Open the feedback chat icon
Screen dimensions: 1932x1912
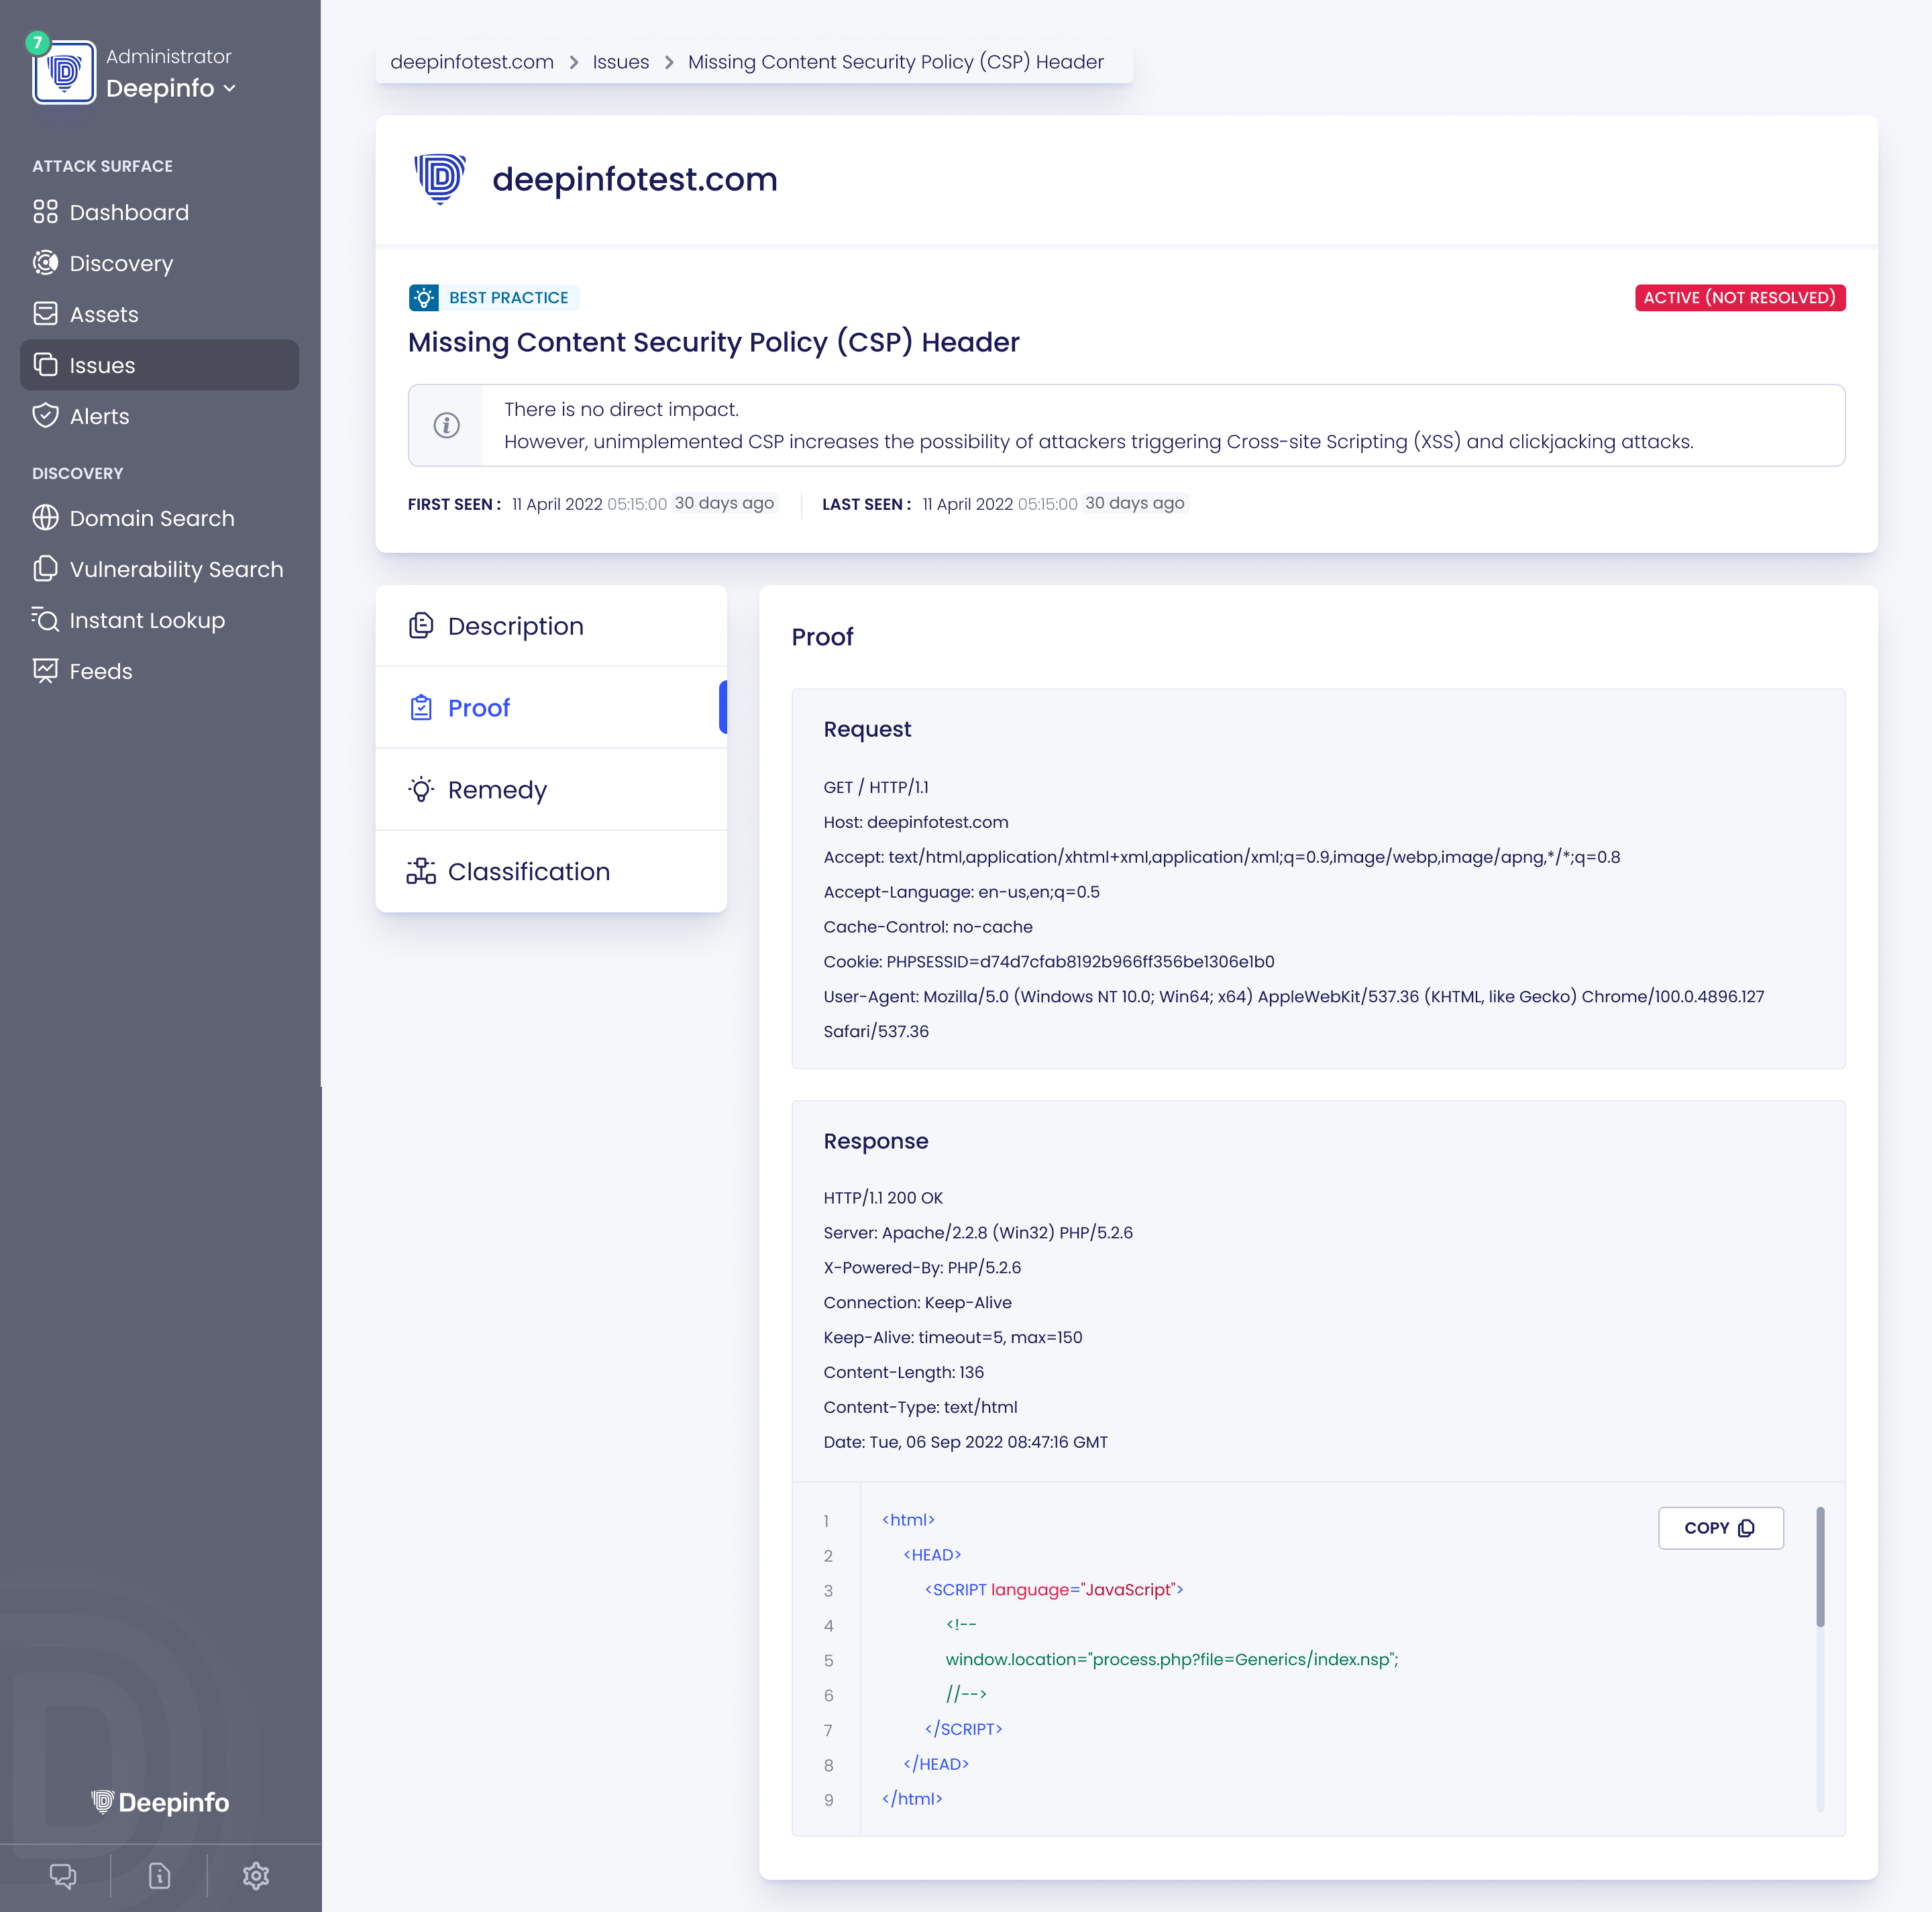coord(64,1876)
